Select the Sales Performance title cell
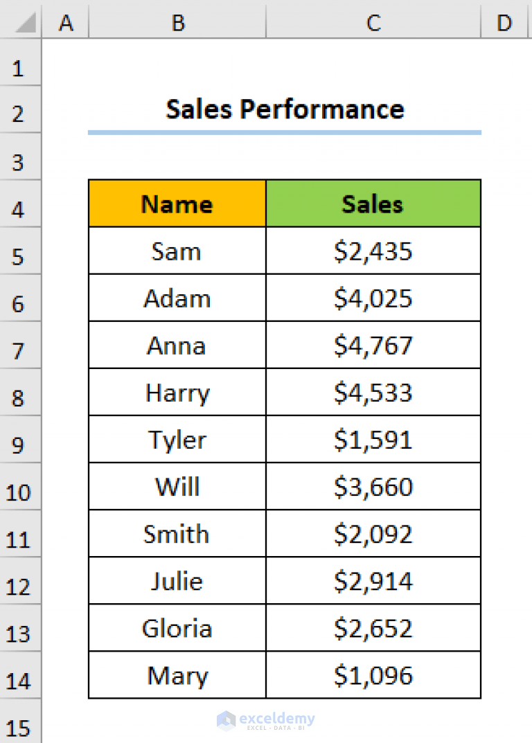532x743 pixels. coord(284,109)
